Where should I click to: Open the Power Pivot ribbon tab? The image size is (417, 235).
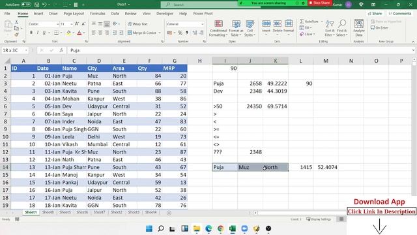[203, 13]
